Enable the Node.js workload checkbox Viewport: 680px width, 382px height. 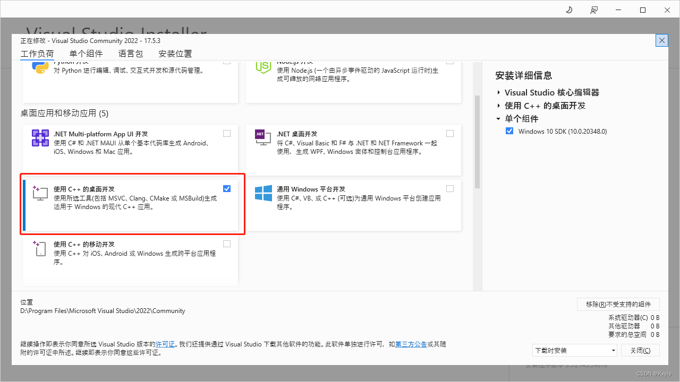point(450,63)
